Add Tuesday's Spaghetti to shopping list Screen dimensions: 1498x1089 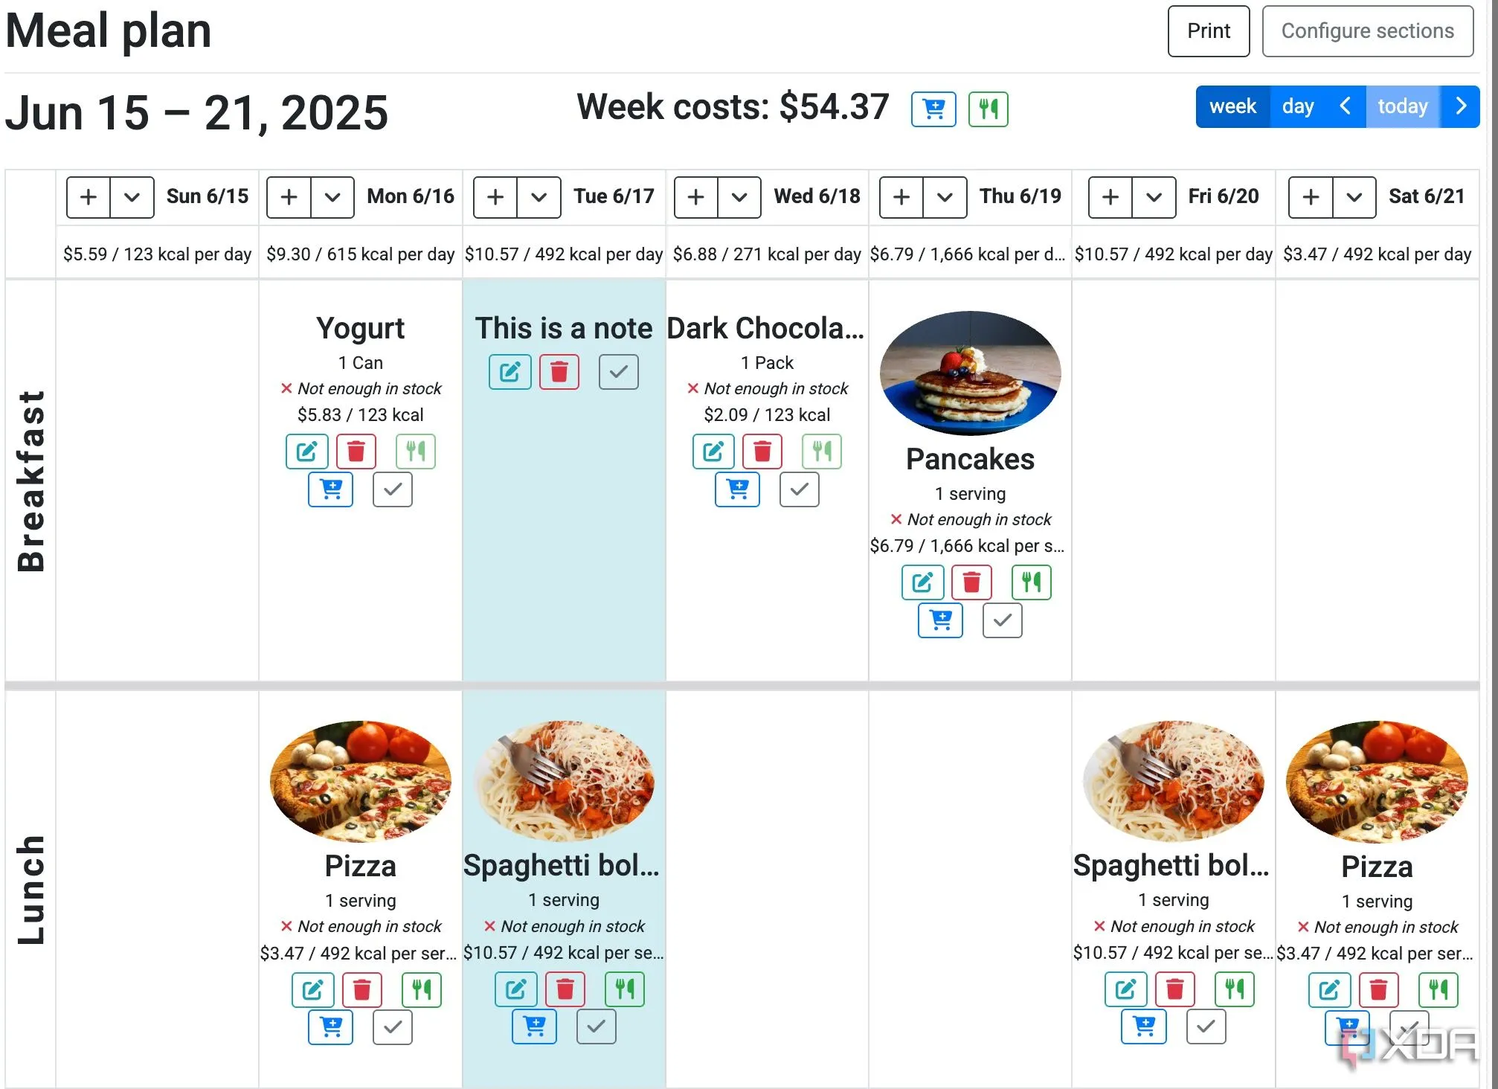click(534, 1027)
